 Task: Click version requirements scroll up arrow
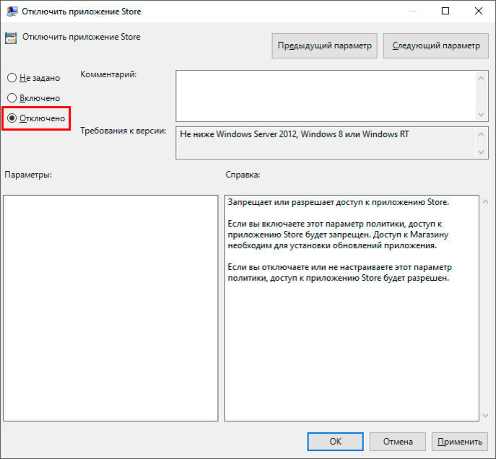pyautogui.click(x=481, y=134)
